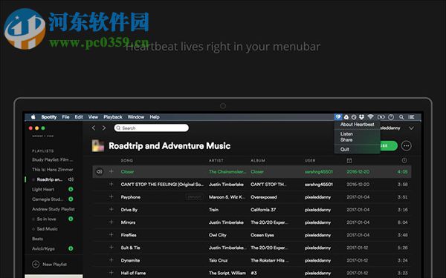Sort by the USER column header

(310, 161)
